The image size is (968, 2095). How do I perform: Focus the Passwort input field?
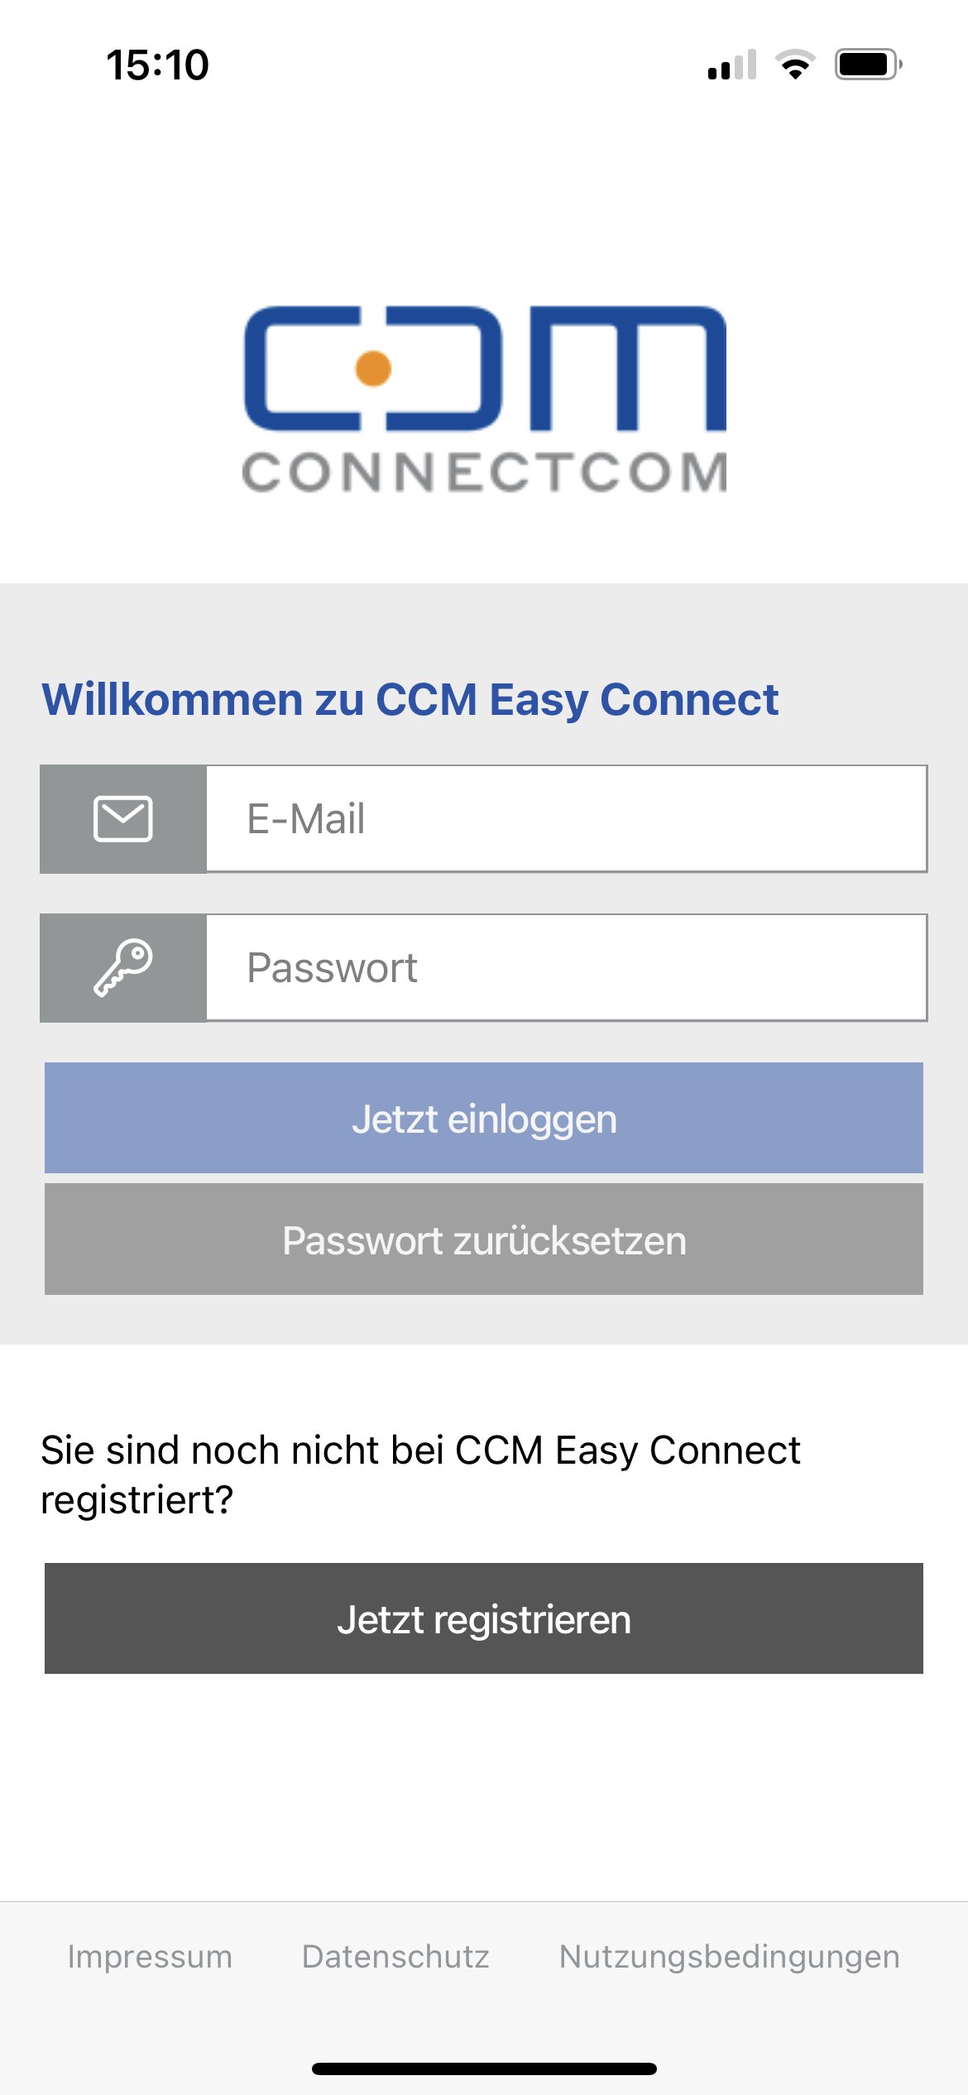566,968
